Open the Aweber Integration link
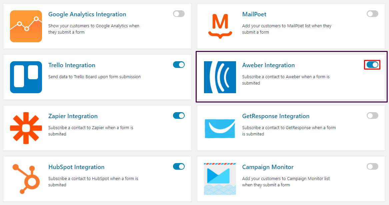The image size is (389, 205). [x=268, y=65]
